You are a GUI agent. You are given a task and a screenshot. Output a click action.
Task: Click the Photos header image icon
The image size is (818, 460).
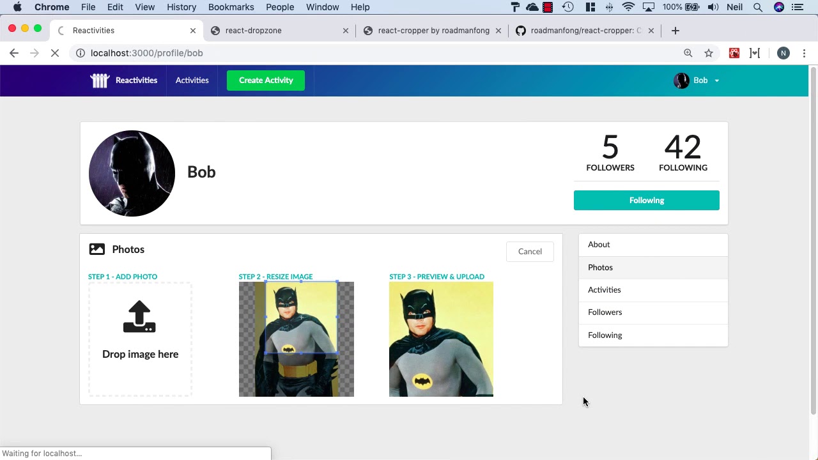coord(97,249)
